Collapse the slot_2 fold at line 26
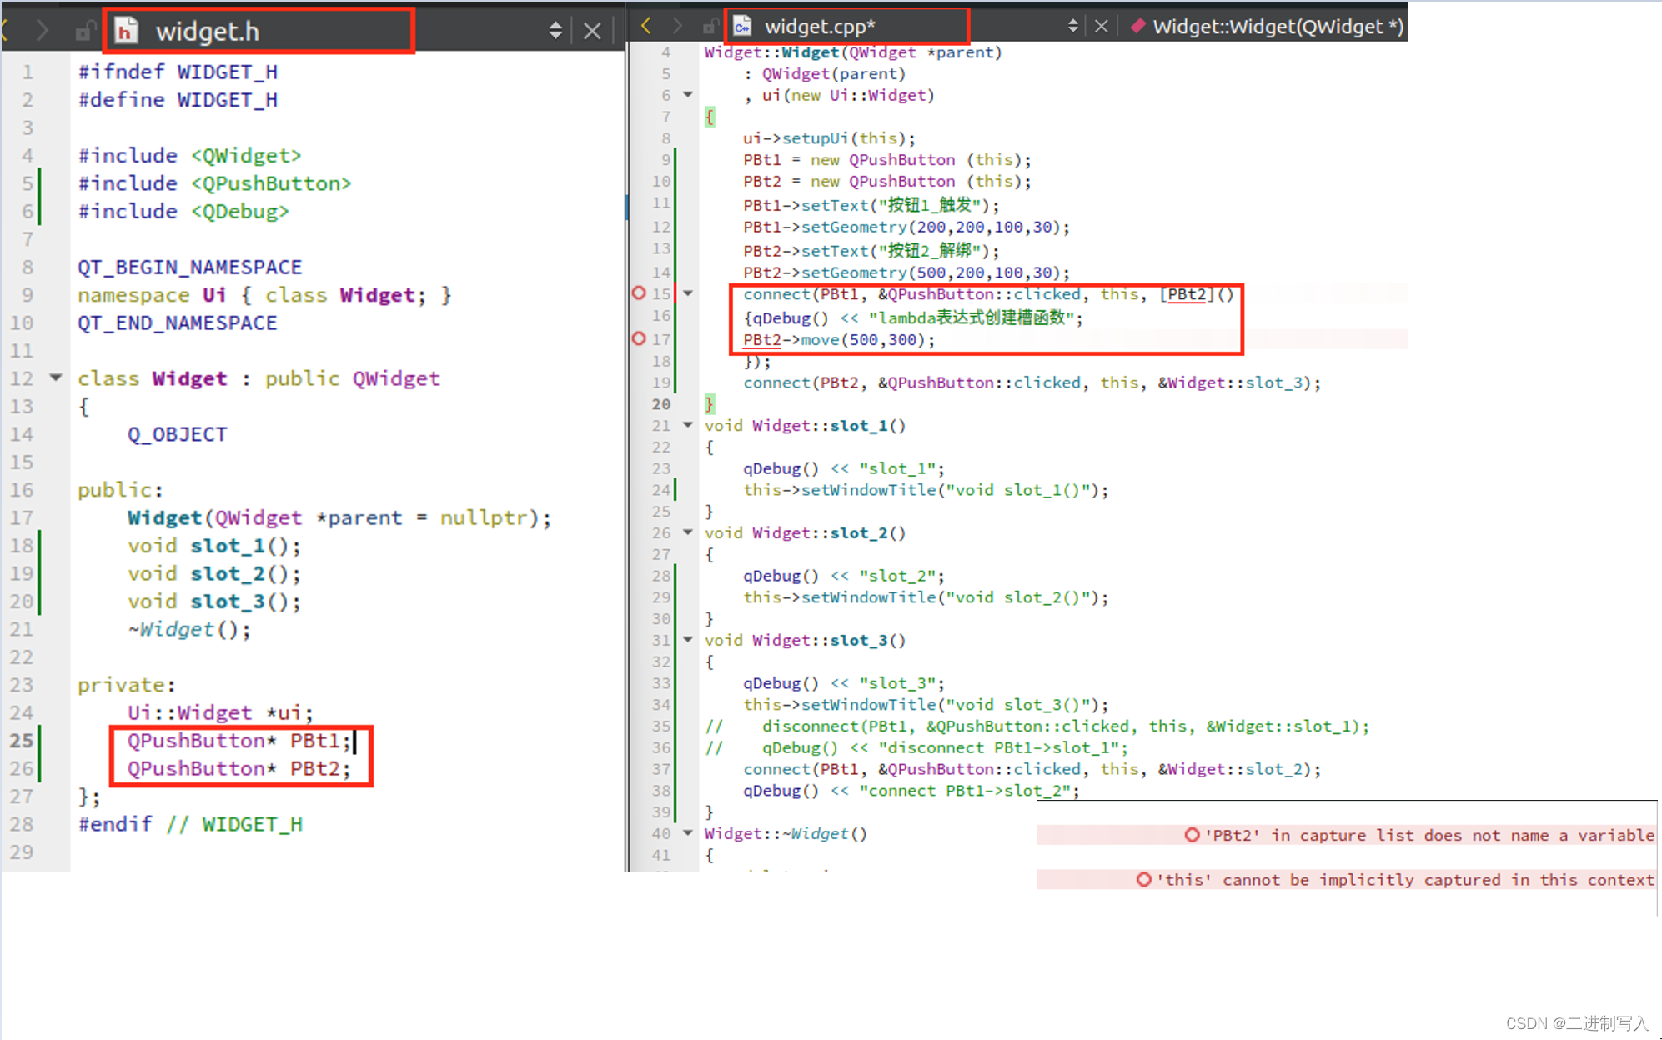 688,532
